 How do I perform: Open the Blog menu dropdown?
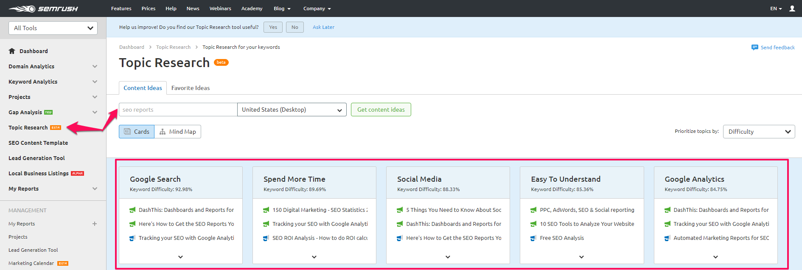coord(282,8)
